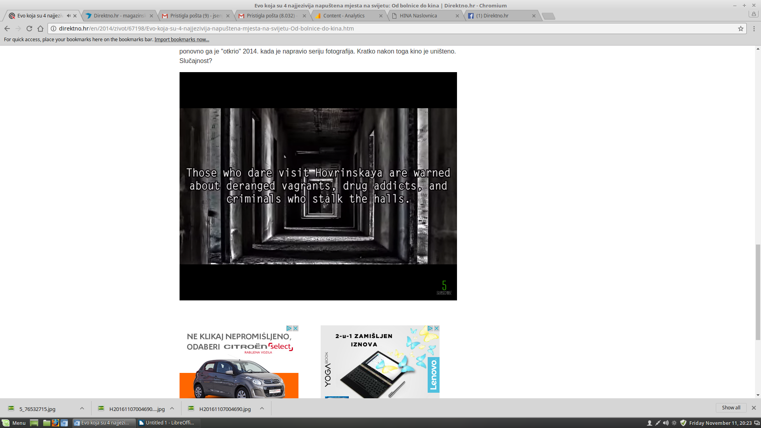
Task: Expand the last H20161107004690.jpg download menu
Action: coord(262,409)
